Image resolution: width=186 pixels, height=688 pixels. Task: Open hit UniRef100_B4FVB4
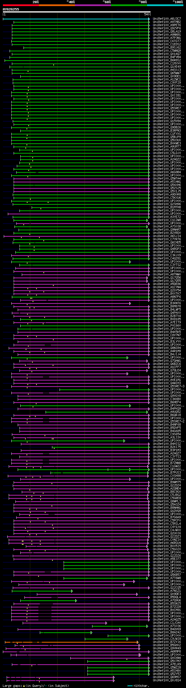[167, 57]
